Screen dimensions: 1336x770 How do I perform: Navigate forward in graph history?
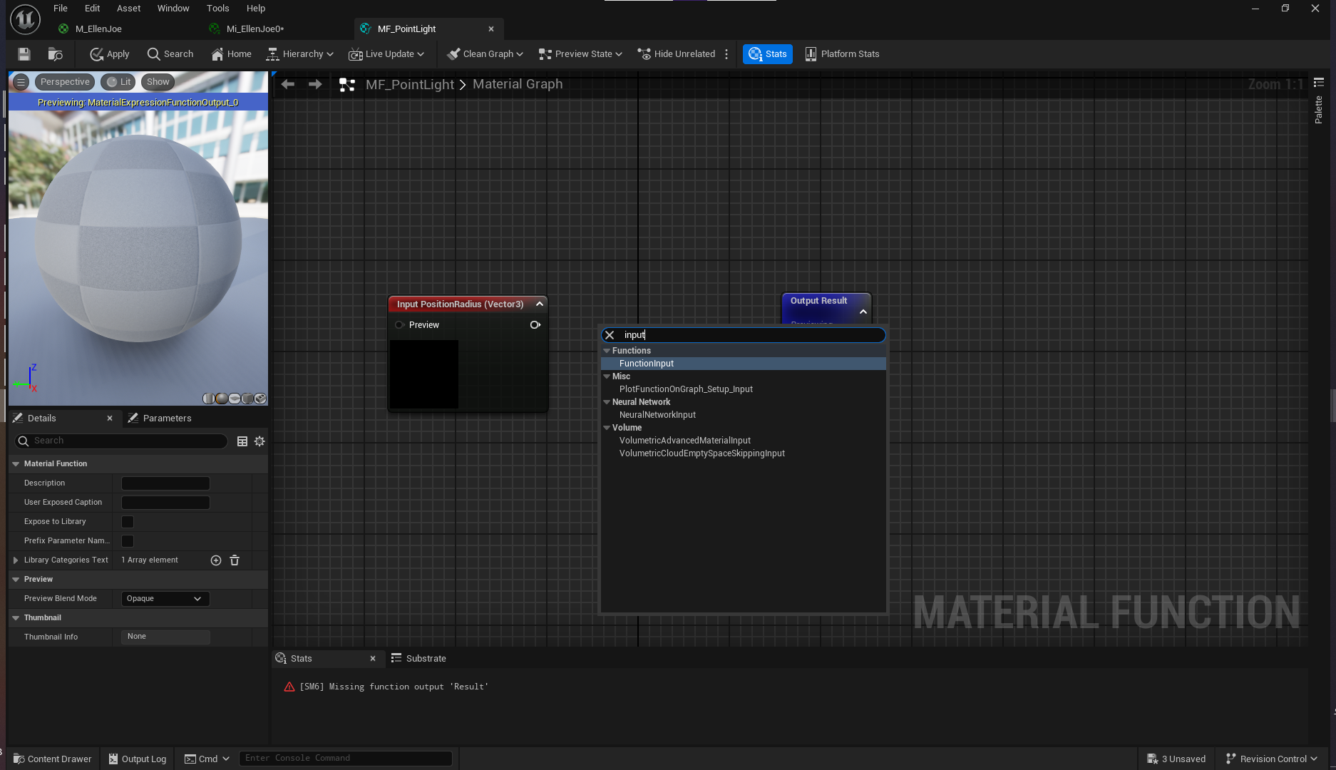pyautogui.click(x=315, y=84)
